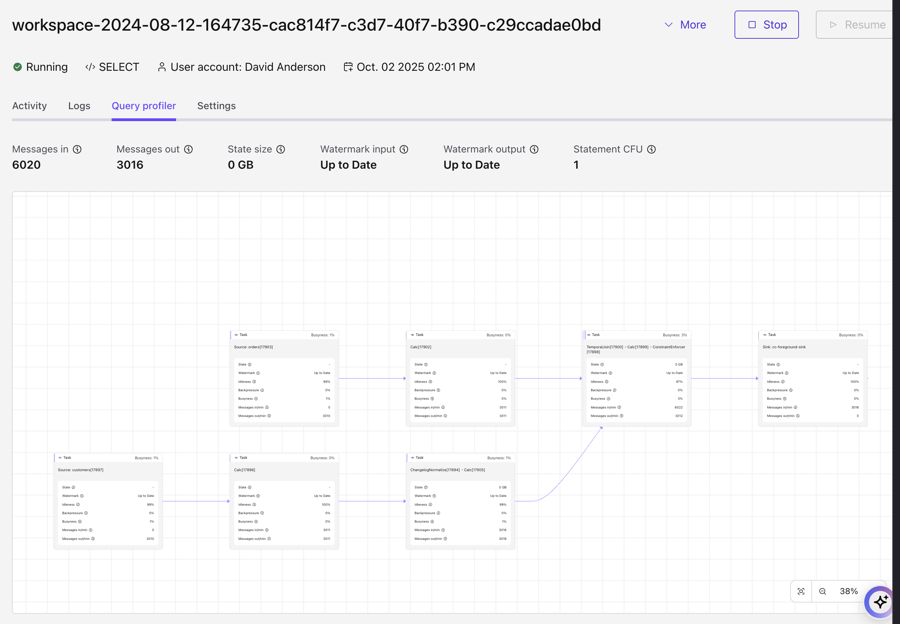The width and height of the screenshot is (900, 624).
Task: Open the Logs tab
Action: tap(79, 106)
